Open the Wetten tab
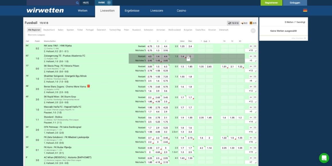The image size is (332, 166). (x=83, y=11)
